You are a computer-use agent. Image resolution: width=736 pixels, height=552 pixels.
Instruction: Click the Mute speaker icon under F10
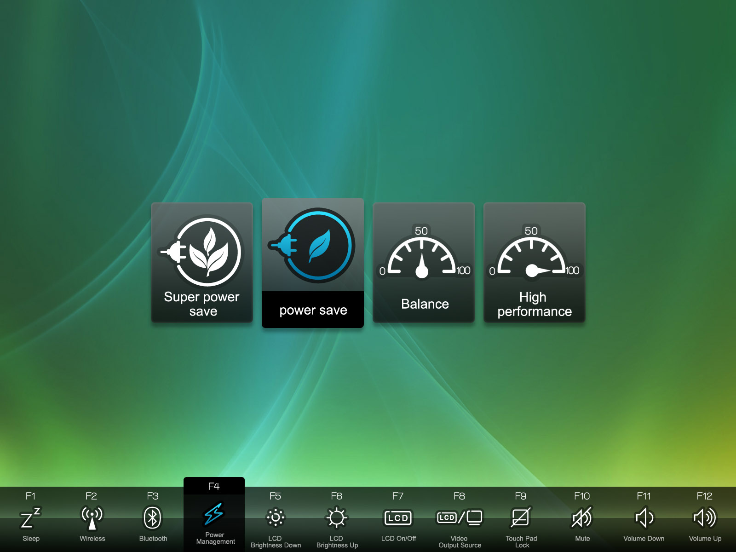click(x=582, y=518)
